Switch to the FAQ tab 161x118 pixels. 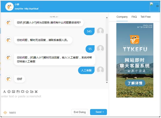point(134,17)
